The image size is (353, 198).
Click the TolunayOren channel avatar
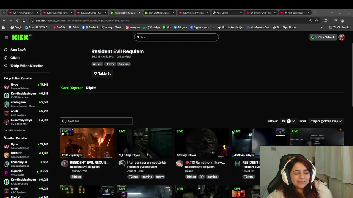[65, 164]
